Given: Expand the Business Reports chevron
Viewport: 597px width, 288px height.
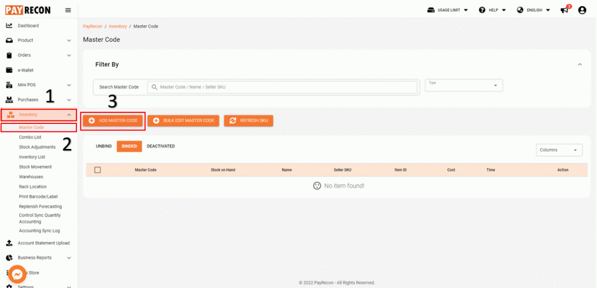Looking at the screenshot, I should [69, 258].
